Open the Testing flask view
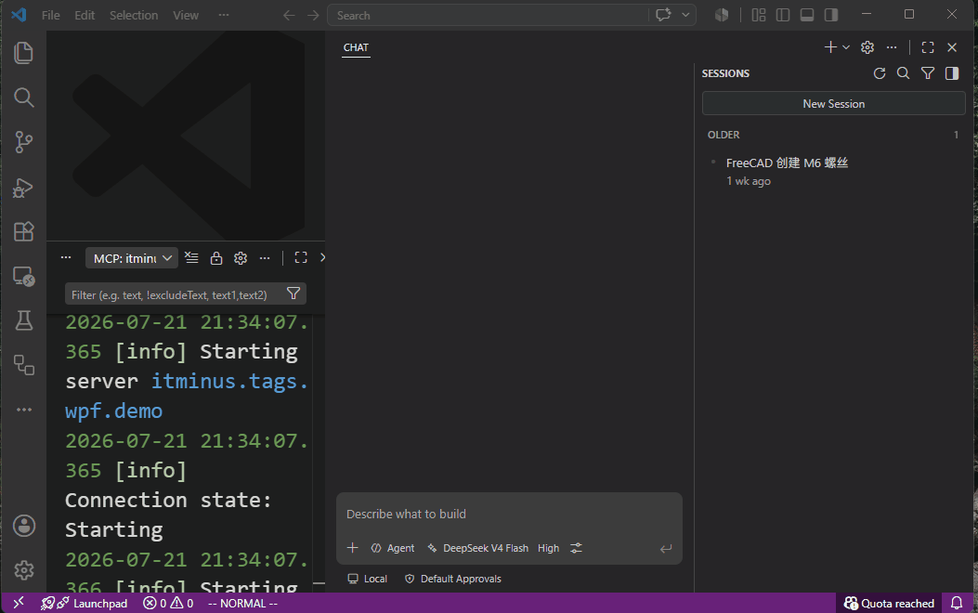The width and height of the screenshot is (978, 613). pos(24,320)
